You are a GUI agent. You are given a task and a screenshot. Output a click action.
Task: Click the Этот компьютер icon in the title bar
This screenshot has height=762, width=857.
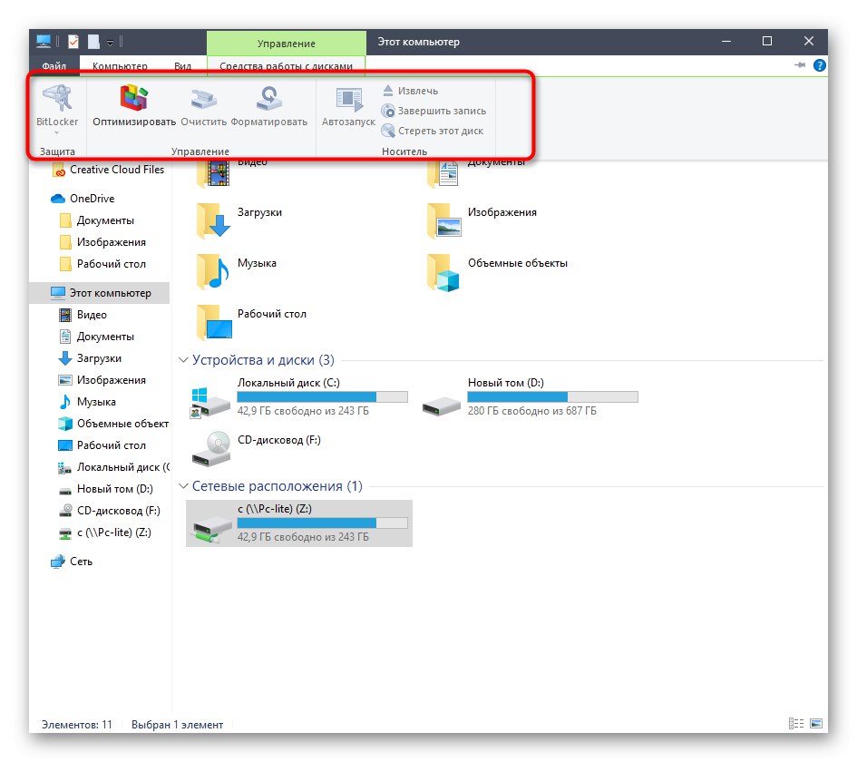pos(44,42)
